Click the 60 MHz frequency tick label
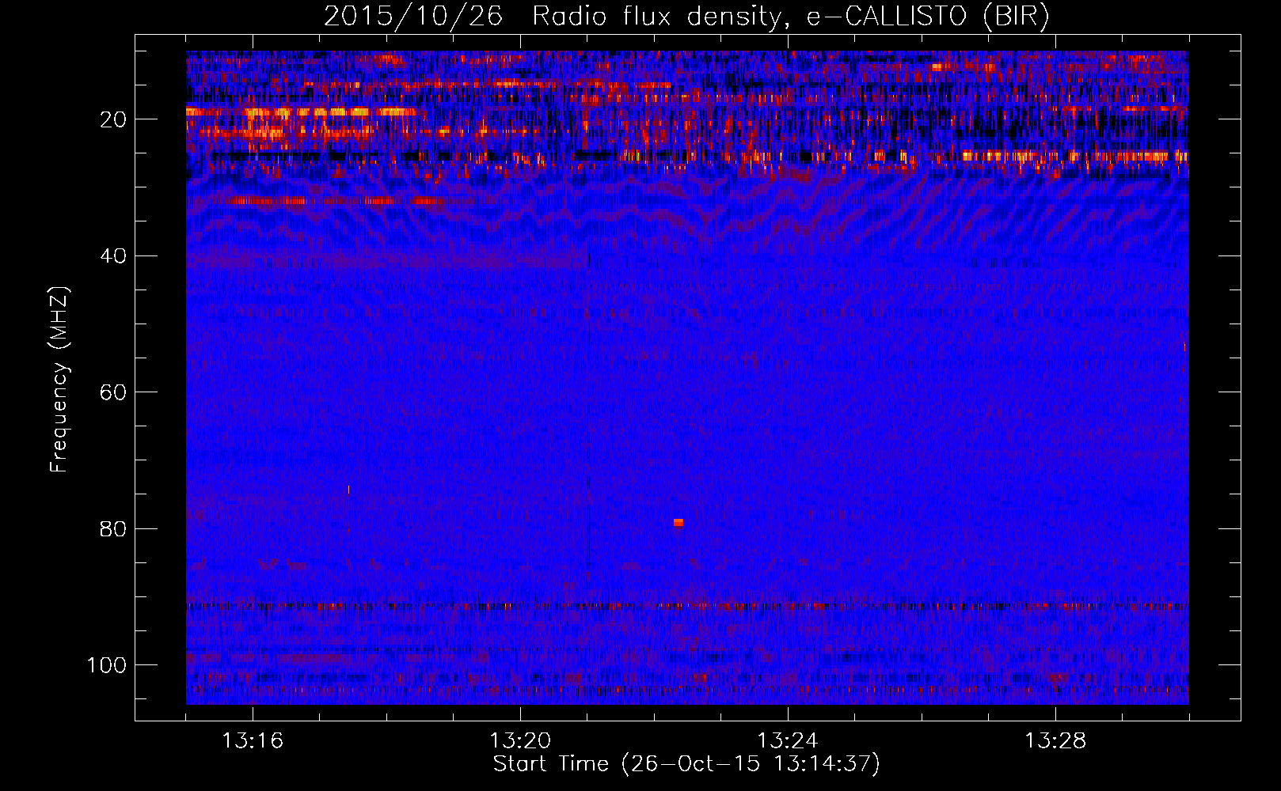The height and width of the screenshot is (791, 1281). pyautogui.click(x=113, y=392)
